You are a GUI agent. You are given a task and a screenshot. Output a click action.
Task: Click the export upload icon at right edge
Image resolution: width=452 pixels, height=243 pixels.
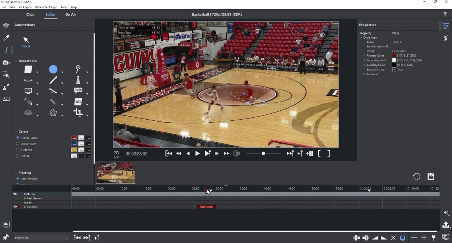(x=446, y=225)
